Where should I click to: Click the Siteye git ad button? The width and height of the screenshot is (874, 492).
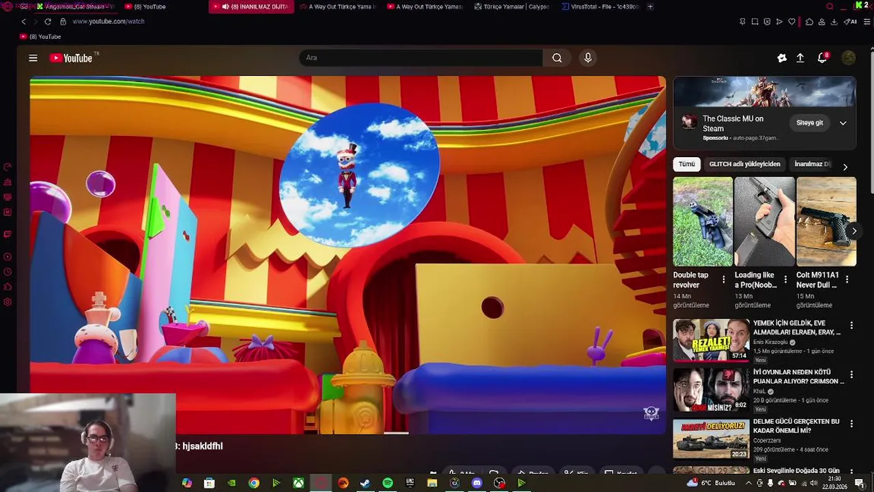pos(810,123)
